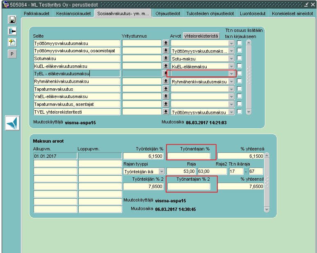
Task: Switch to the Keskiansiokaudet tab
Action: tap(73, 13)
